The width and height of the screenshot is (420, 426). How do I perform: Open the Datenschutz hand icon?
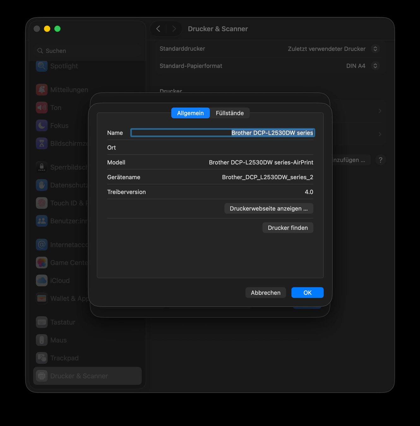coord(42,185)
